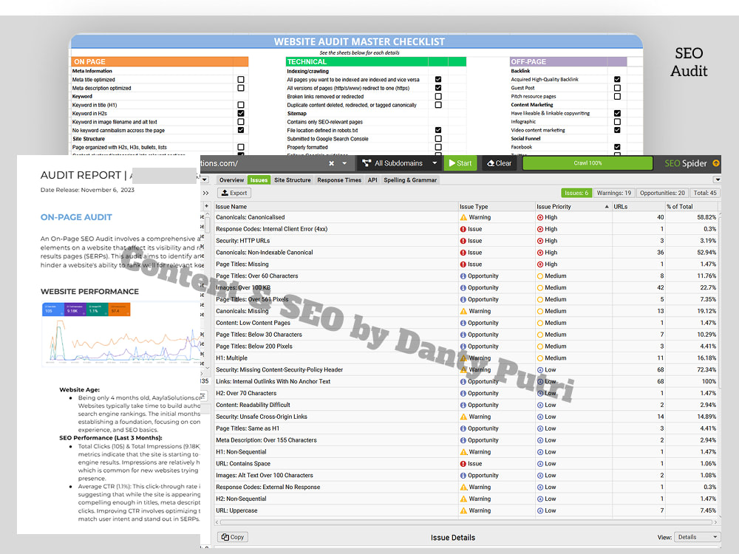Viewport: 739px width, 554px height.
Task: Tick the Keyword in title (H1) checkbox
Action: [241, 105]
